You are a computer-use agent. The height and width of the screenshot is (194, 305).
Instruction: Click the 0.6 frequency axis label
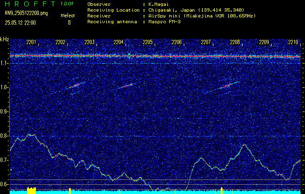click(3, 184)
